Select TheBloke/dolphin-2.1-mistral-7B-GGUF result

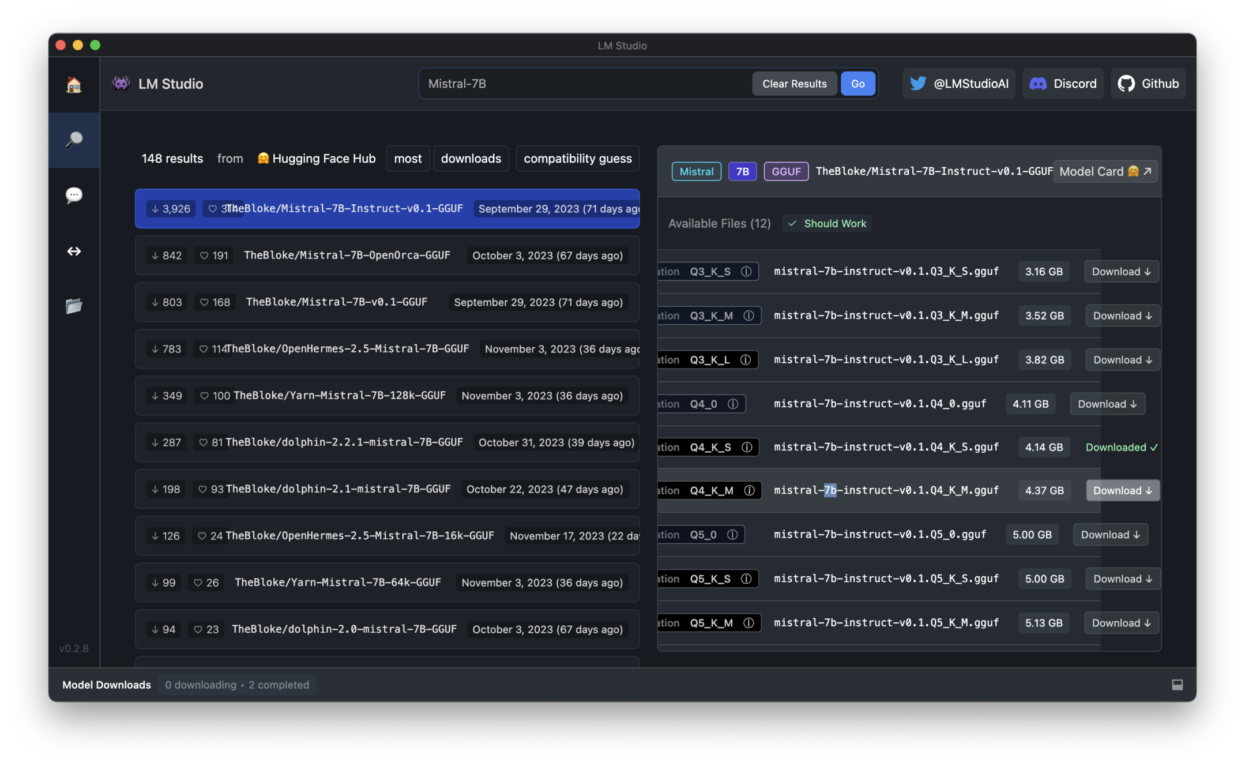click(x=387, y=489)
